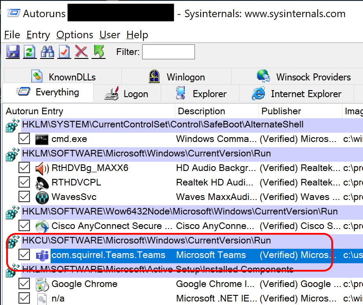Click the Cisco AnyConnect globe icon
This screenshot has height=305, width=363.
pyautogui.click(x=42, y=226)
